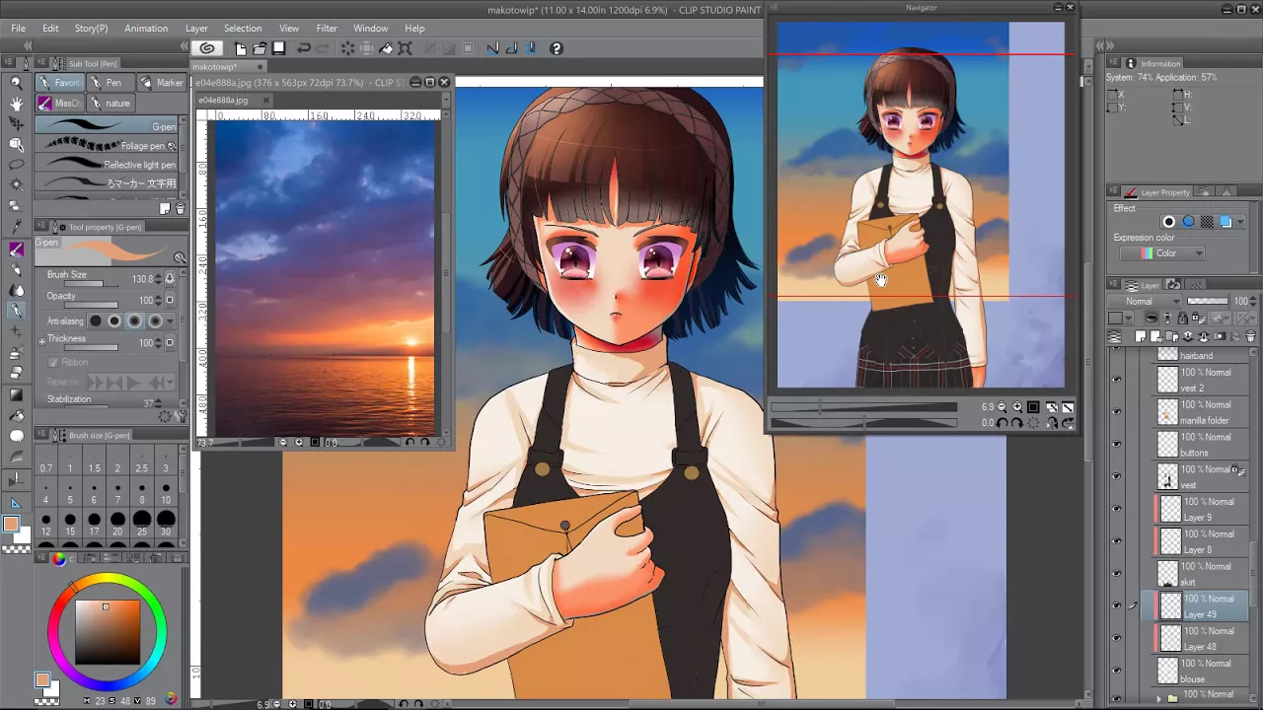
Task: Click navigator zoom slider
Action: [x=863, y=406]
